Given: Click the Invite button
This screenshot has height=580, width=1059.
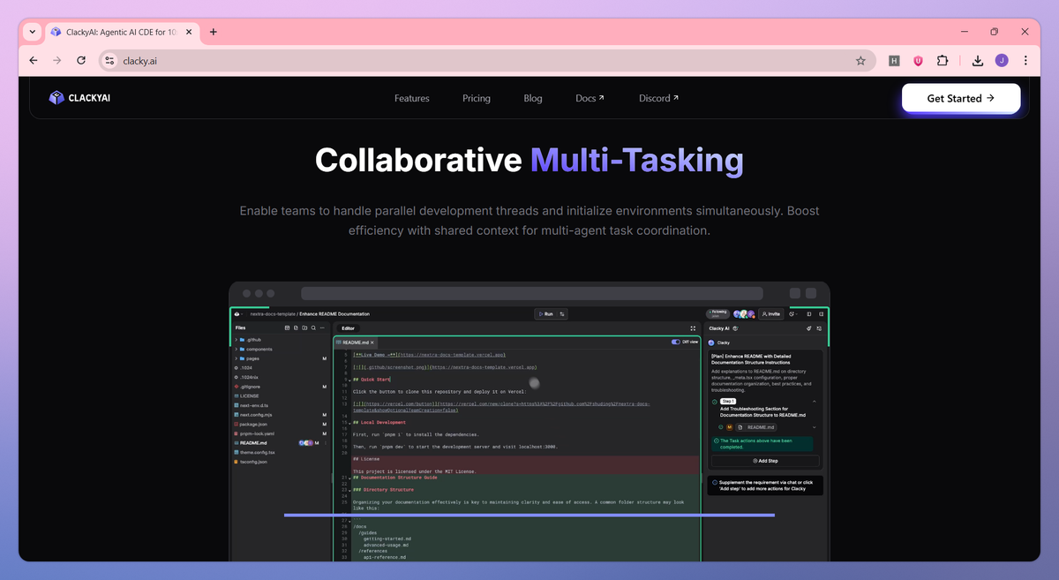Looking at the screenshot, I should tap(770, 314).
